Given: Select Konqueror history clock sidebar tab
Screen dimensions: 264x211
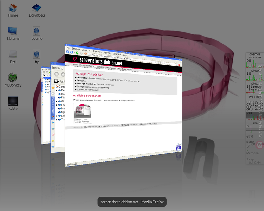Looking at the screenshot, I should click(x=53, y=94).
